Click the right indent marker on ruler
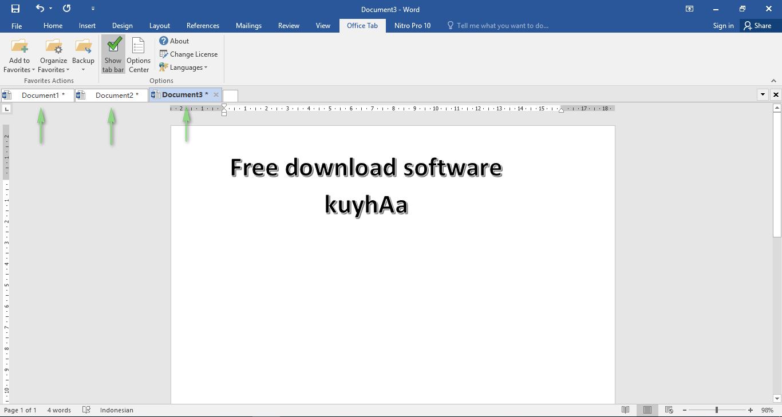782x417 pixels. click(x=561, y=110)
